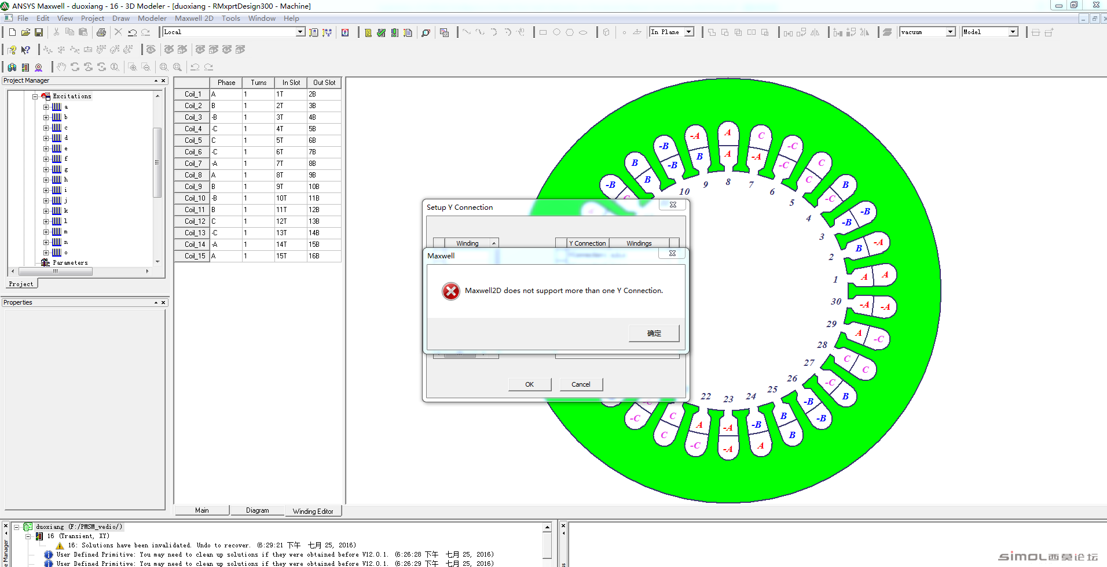
Task: Click the error icon in Maxwell message box
Action: (451, 291)
